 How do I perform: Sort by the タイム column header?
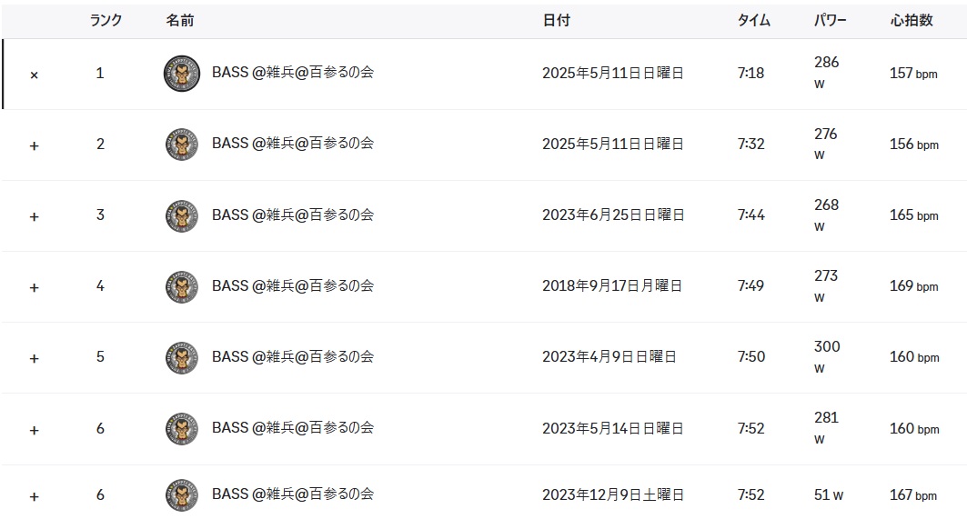click(x=753, y=20)
